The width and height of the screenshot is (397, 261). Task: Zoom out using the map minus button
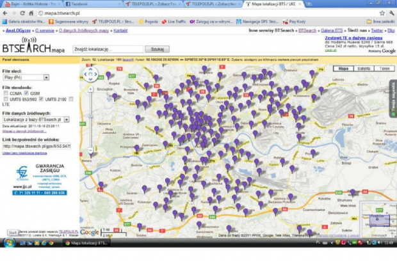coord(91,150)
